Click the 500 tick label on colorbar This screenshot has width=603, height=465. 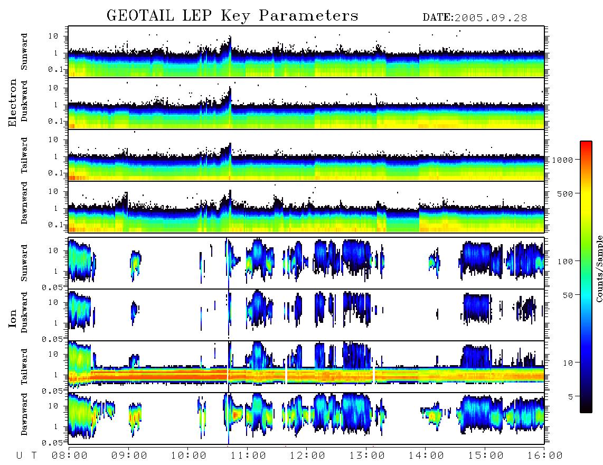(x=565, y=193)
